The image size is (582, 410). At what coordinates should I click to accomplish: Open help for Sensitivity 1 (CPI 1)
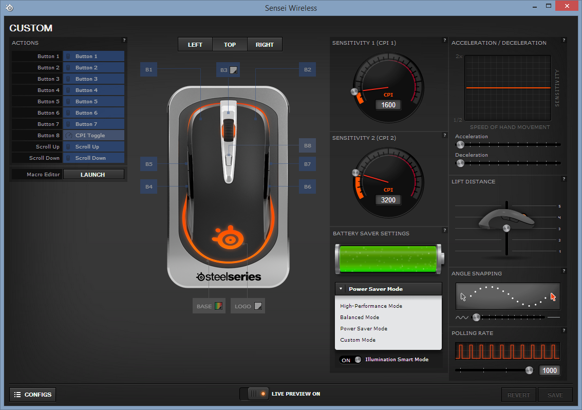point(445,40)
